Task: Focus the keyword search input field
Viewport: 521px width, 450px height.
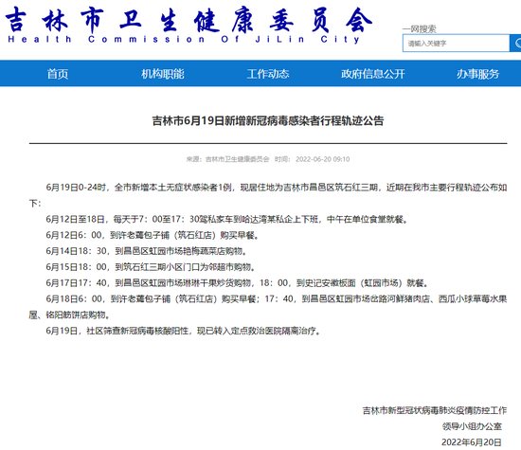Action: click(x=456, y=43)
